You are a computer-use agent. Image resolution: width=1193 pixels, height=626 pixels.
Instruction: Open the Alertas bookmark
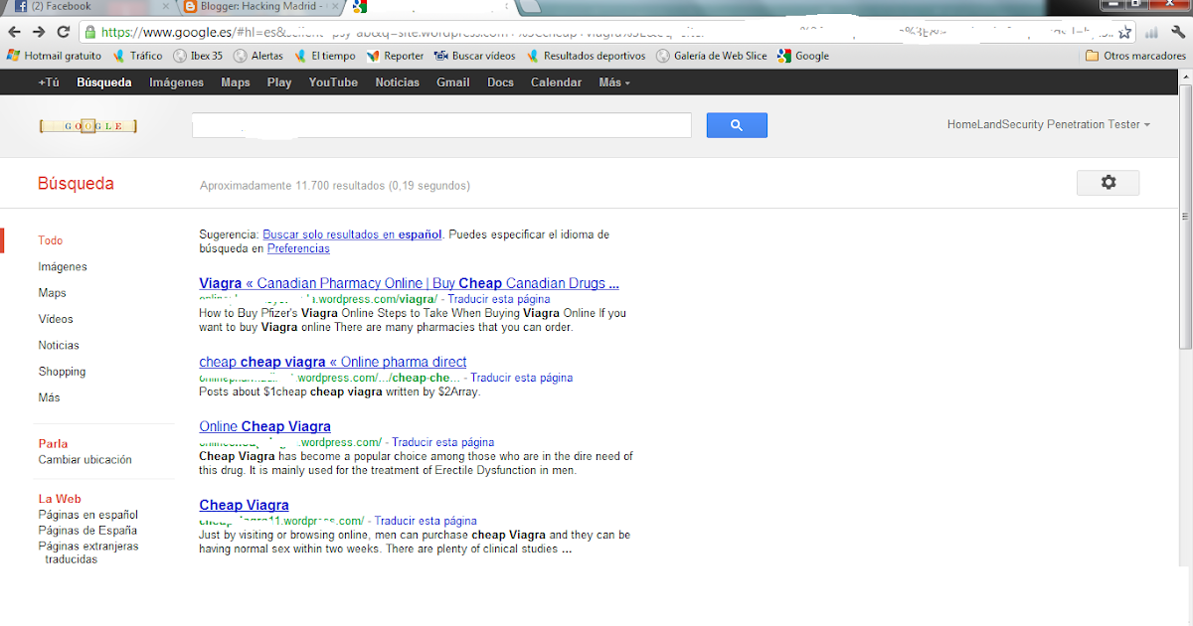tap(258, 56)
